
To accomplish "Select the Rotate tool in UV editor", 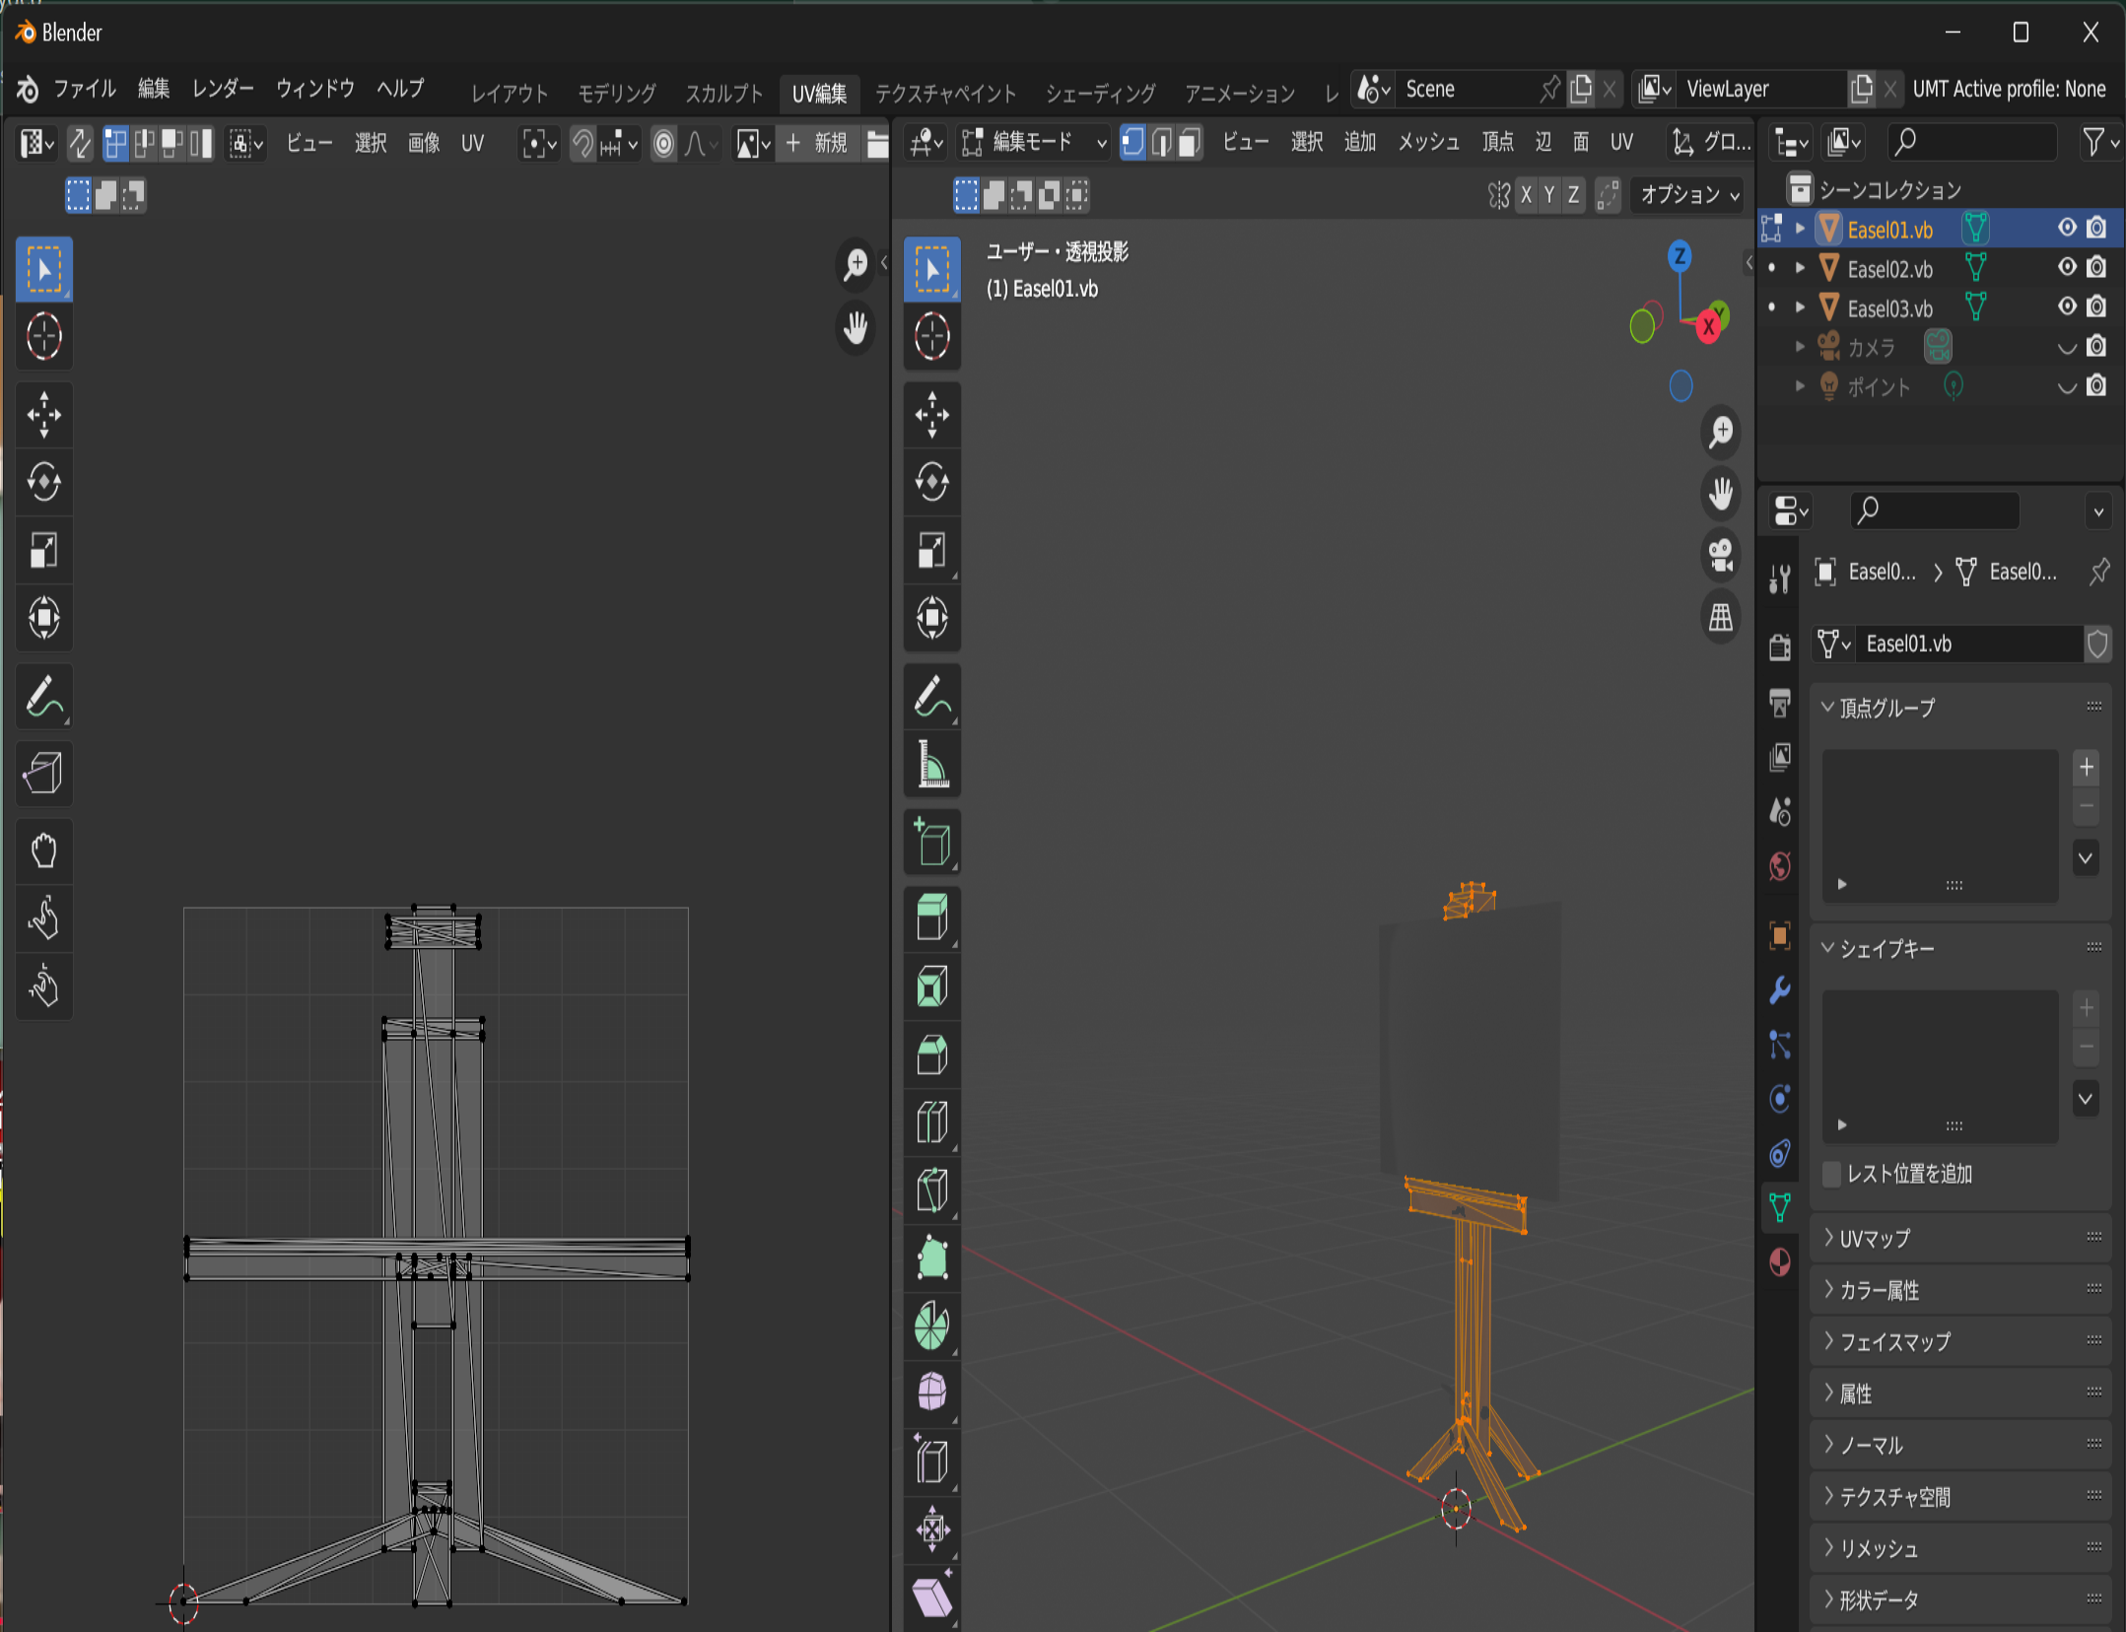I will click(44, 482).
